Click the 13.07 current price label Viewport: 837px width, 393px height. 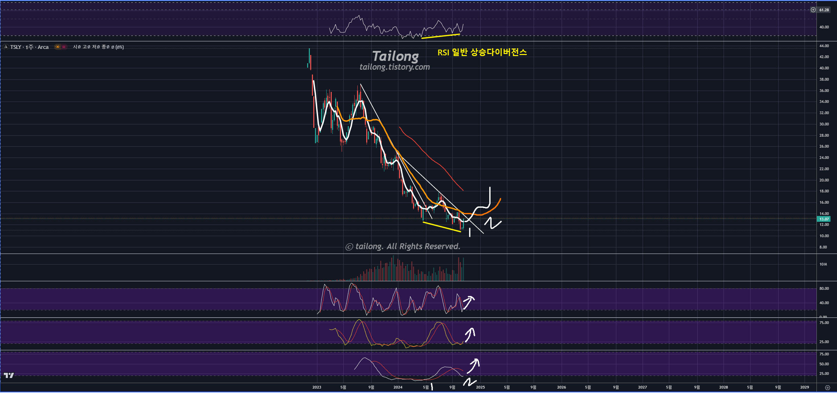(824, 219)
